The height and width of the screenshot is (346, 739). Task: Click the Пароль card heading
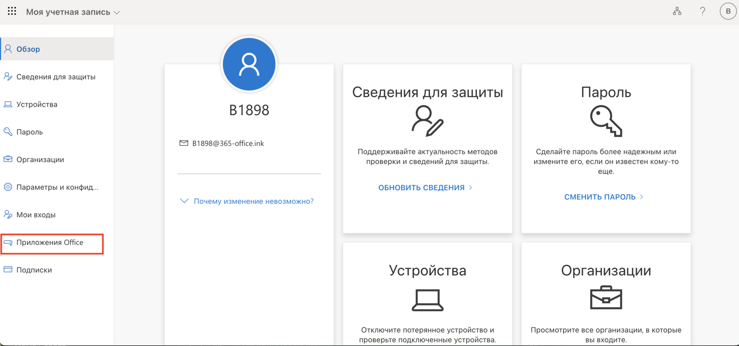(x=606, y=92)
